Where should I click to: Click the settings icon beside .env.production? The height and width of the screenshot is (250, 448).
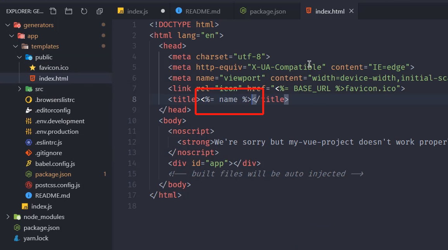[x=29, y=131]
